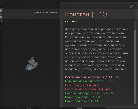The height and width of the screenshot is (109, 138).
Task: Select the Макс. здоровье +2,69% stat
Action: (83, 97)
